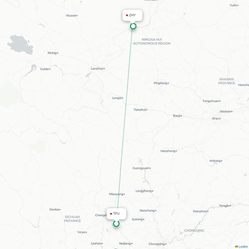249x249 pixels.
Task: Click the China flag in ZHY popup
Action: pos(127,15)
